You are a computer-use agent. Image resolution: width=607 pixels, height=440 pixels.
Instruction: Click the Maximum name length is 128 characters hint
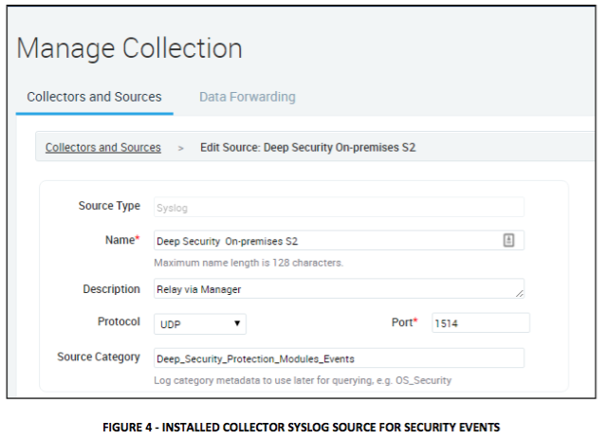pos(248,263)
